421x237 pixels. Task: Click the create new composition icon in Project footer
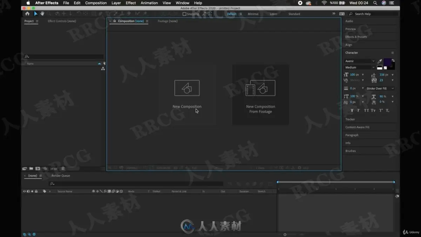click(38, 169)
